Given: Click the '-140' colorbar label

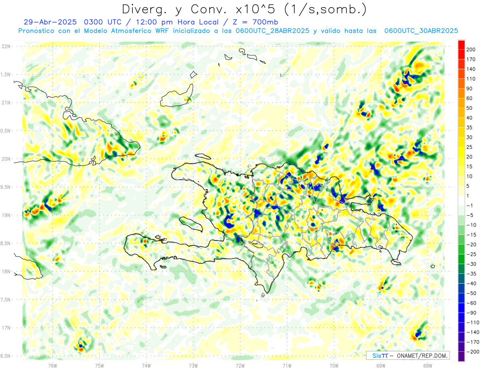Looking at the screenshot, I should click(x=473, y=332).
